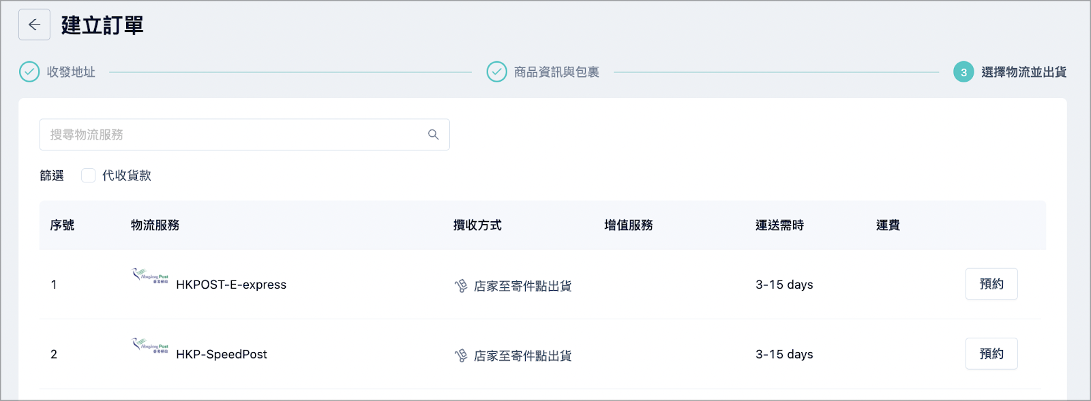
Task: Enable the 代收貨款 filter checkbox
Action: (88, 176)
